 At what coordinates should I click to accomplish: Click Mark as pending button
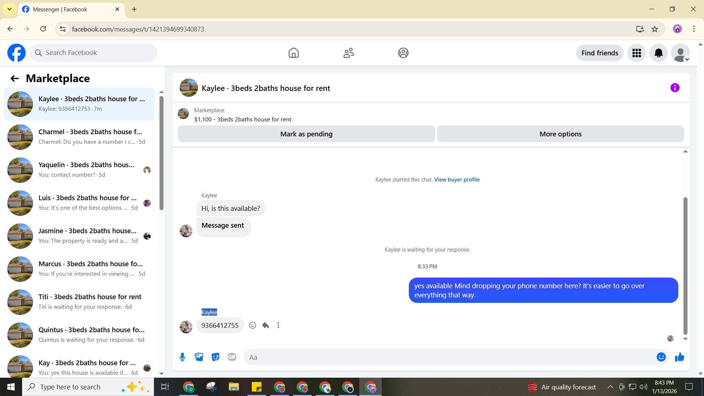point(306,134)
